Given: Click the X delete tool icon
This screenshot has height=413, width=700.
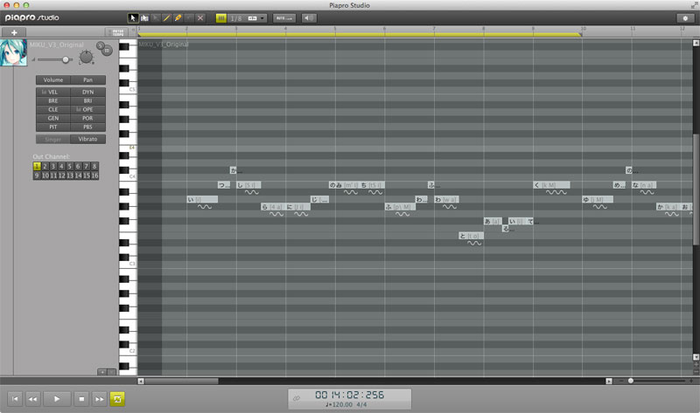Looking at the screenshot, I should (200, 18).
